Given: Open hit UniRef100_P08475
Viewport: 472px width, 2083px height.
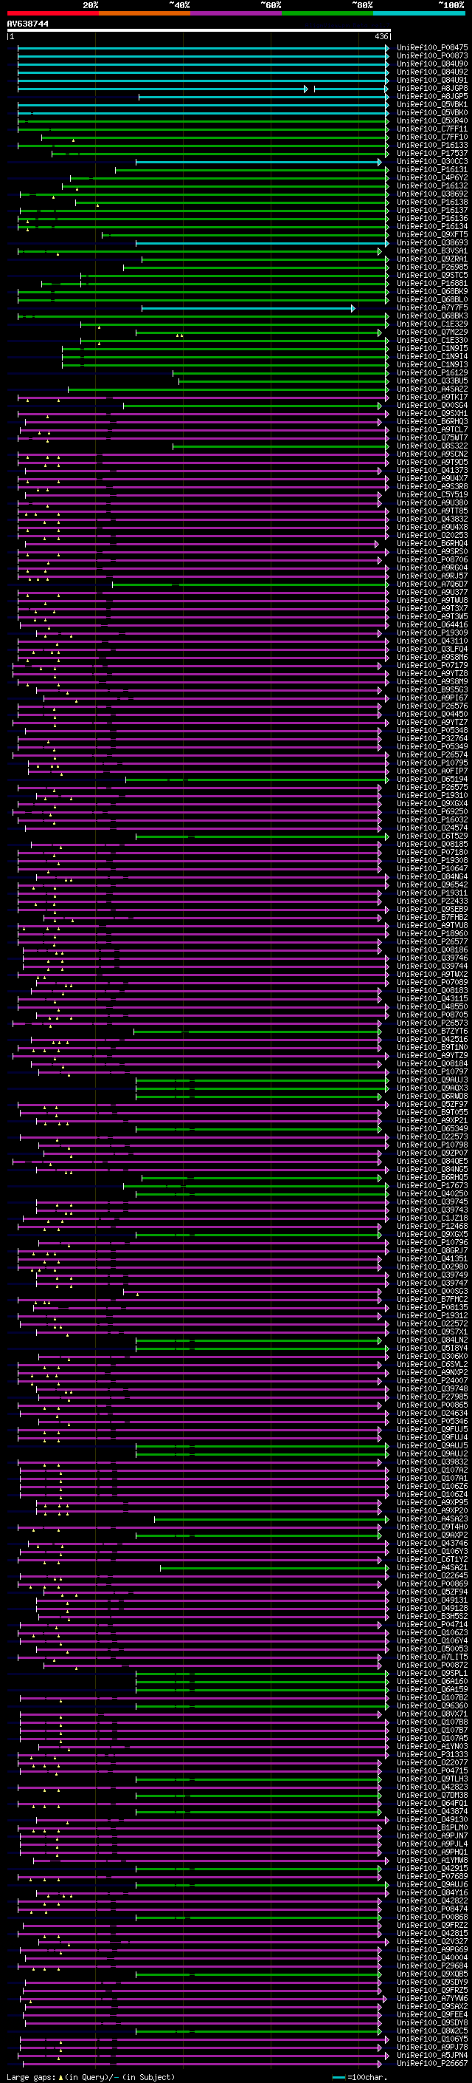Looking at the screenshot, I should coord(432,48).
